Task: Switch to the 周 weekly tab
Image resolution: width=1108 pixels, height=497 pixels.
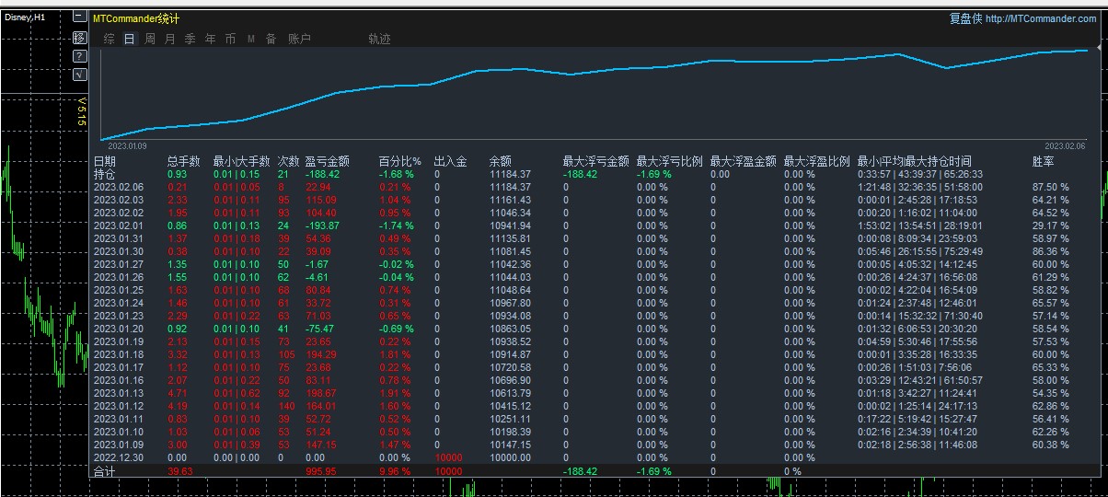Action: coord(149,39)
